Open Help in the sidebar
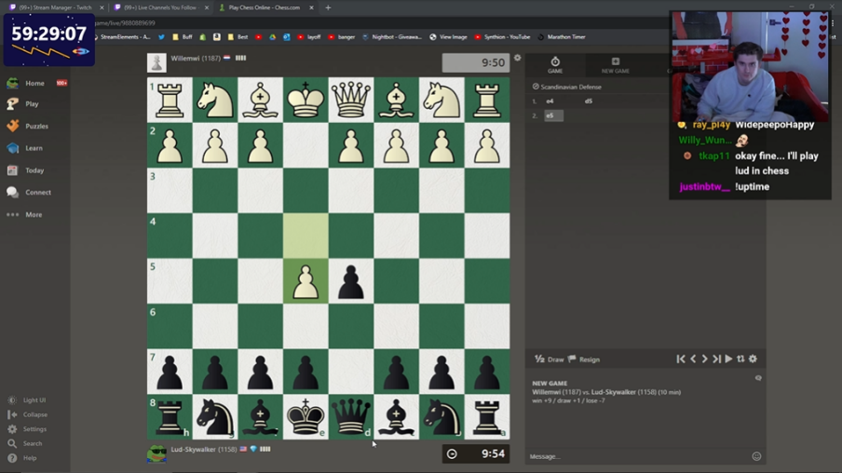Screen dimensions: 842x473 tap(23, 458)
